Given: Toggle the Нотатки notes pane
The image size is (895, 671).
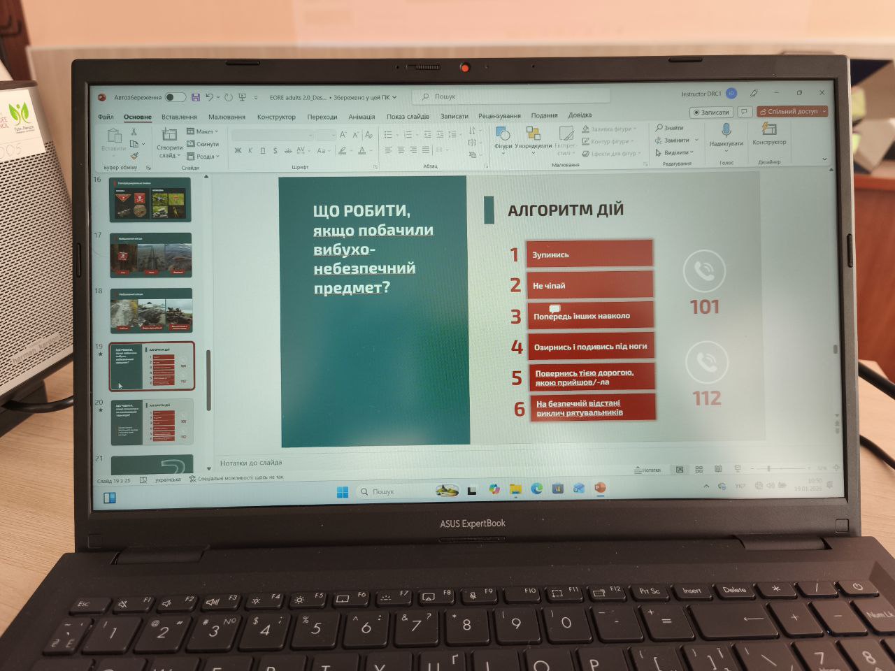Looking at the screenshot, I should 647,470.
